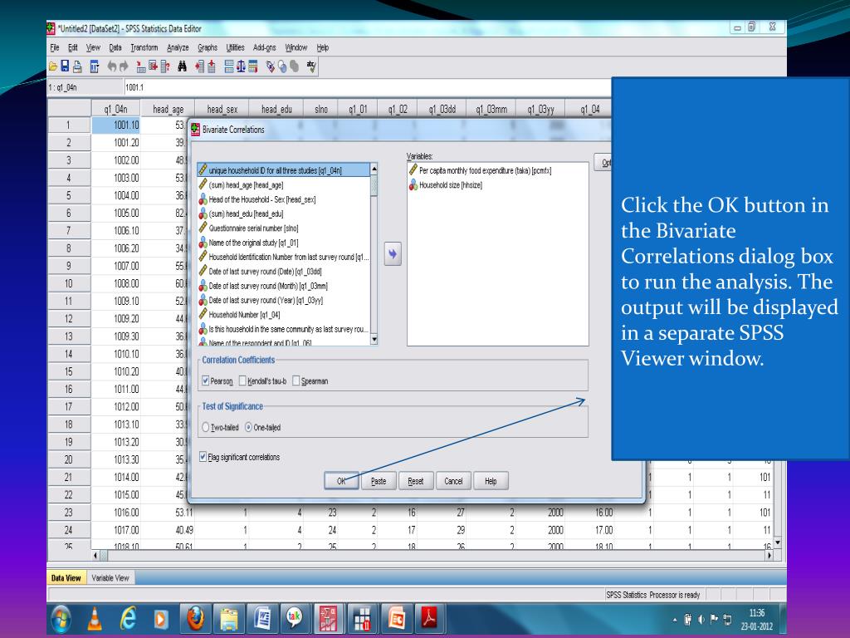Click the Insert Cases toolbar icon
Image resolution: width=850 pixels, height=638 pixels.
pyautogui.click(x=200, y=66)
